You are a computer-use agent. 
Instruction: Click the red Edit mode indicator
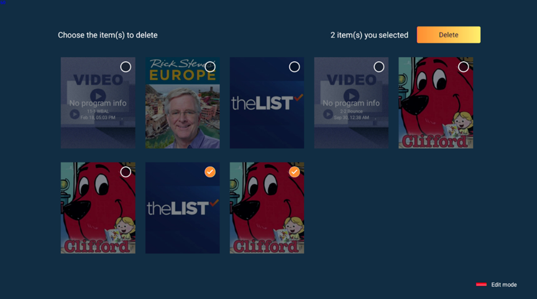pyautogui.click(x=481, y=285)
